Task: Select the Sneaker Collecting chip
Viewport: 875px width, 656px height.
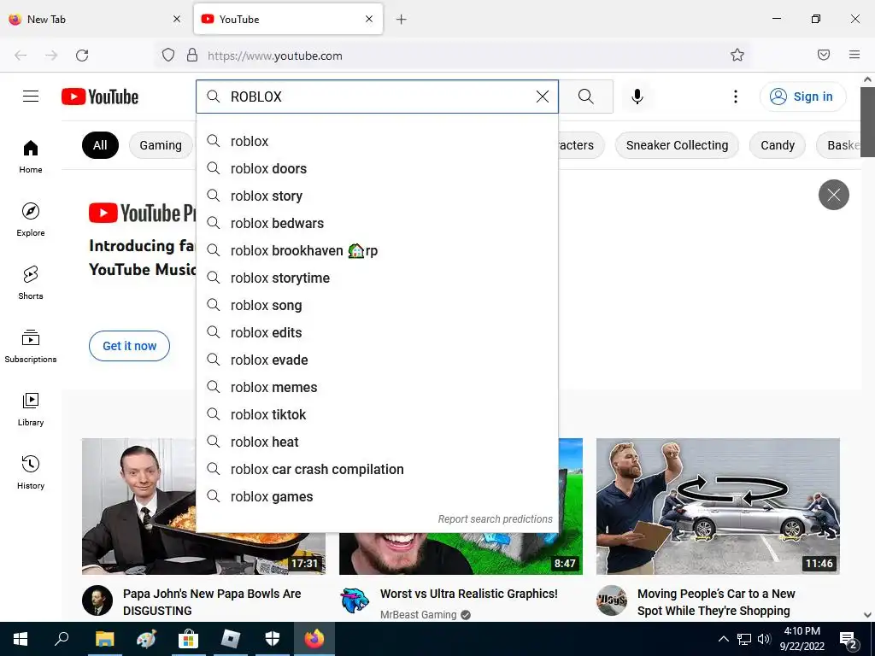Action: coord(677,145)
